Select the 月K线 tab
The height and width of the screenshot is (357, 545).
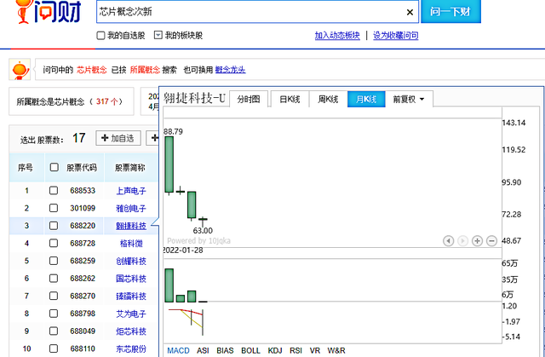(x=366, y=100)
